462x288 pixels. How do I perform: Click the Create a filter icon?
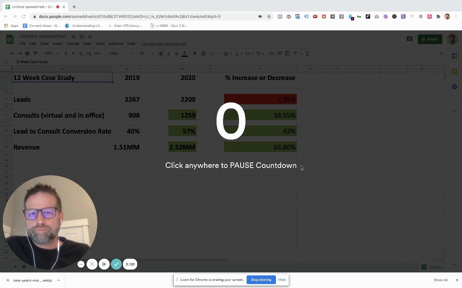(295, 54)
